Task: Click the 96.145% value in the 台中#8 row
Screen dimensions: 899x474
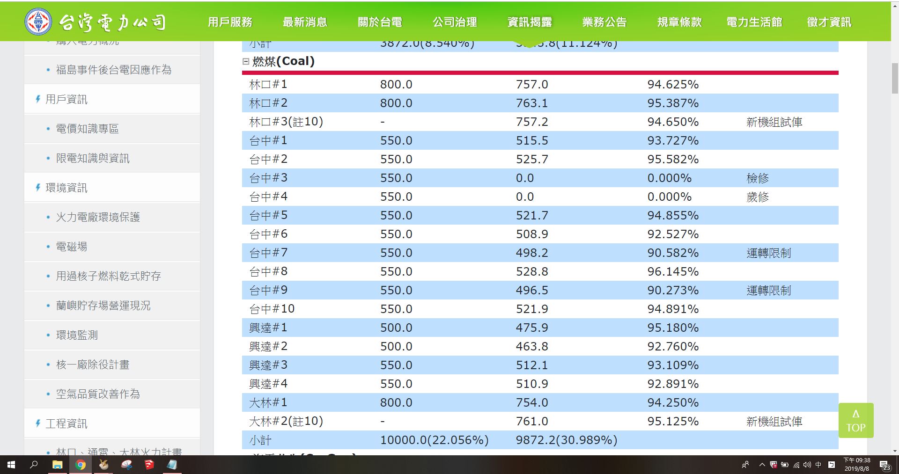Action: pos(673,272)
